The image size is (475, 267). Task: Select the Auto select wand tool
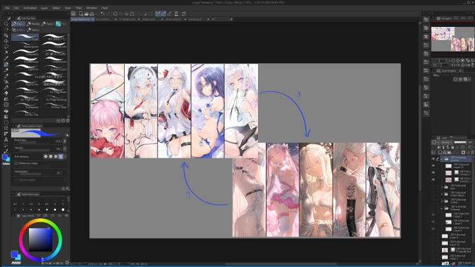[6, 53]
